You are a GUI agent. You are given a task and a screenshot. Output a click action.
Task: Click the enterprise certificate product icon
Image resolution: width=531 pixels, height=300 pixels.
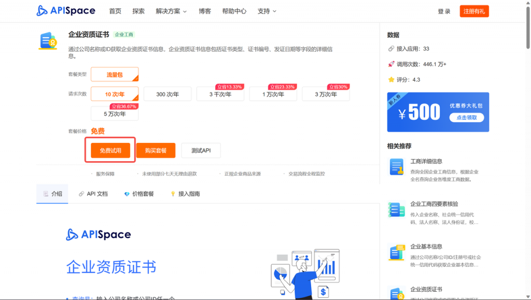[x=48, y=40]
